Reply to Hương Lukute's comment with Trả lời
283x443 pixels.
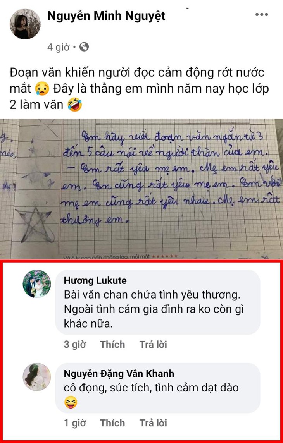click(153, 344)
